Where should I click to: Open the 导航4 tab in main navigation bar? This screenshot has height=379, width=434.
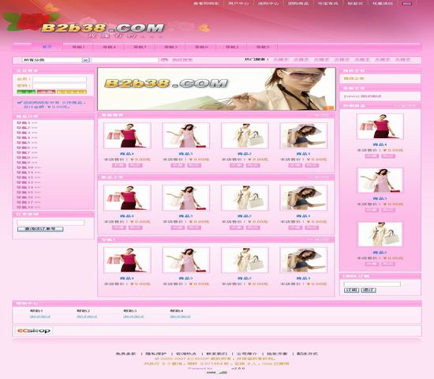(x=110, y=47)
